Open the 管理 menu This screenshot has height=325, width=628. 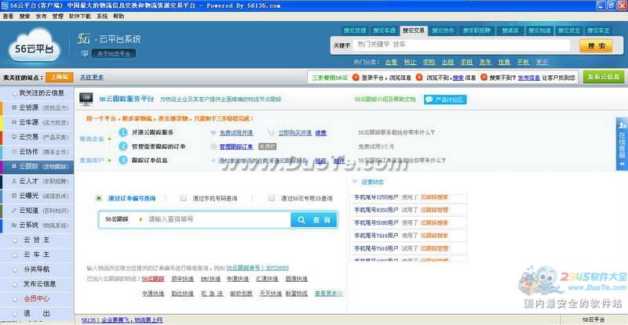(57, 16)
